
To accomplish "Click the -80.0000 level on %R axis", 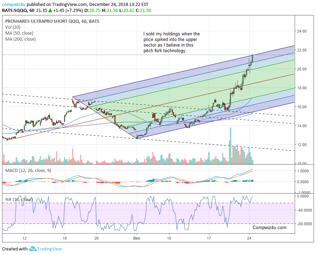I will click(304, 224).
